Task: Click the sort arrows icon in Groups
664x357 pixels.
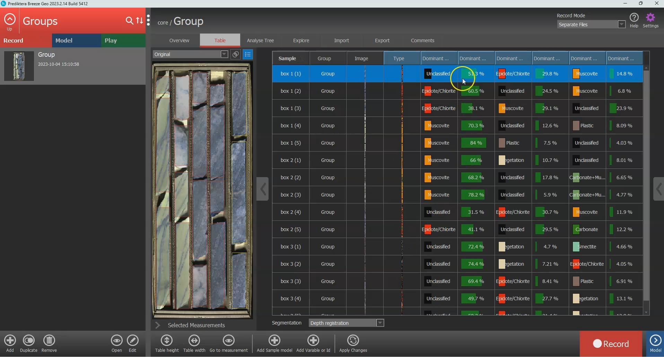Action: [x=140, y=21]
